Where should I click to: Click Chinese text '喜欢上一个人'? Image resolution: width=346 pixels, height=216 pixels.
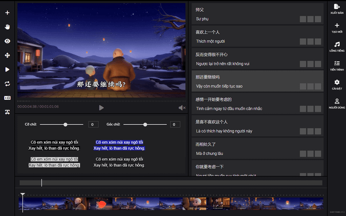click(x=208, y=32)
